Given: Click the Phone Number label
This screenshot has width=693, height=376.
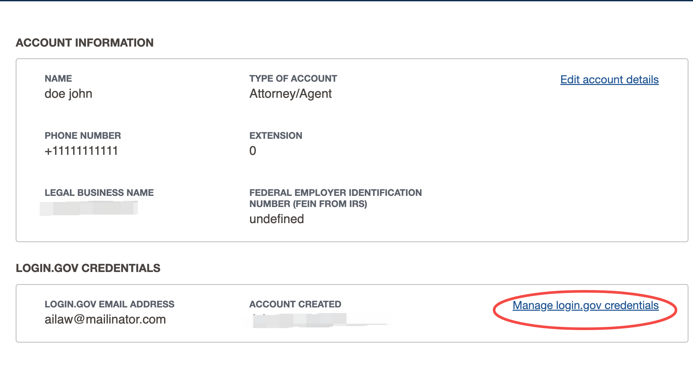Looking at the screenshot, I should [x=83, y=136].
